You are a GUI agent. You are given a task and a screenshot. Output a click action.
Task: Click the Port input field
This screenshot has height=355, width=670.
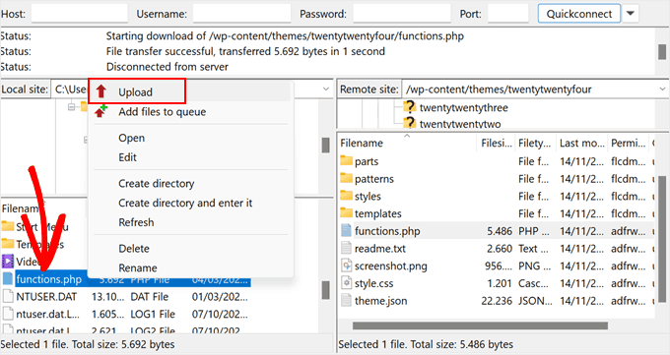point(508,13)
